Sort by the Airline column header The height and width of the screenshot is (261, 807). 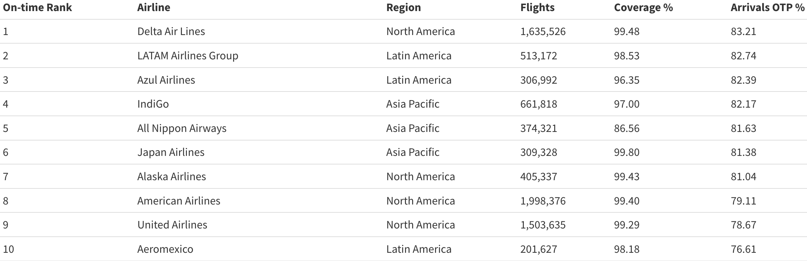coord(154,8)
